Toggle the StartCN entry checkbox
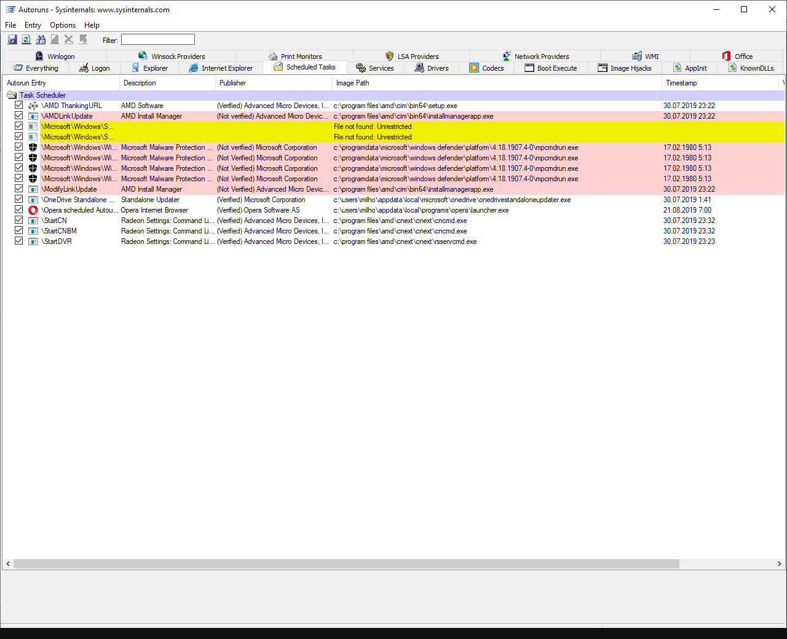787x639 pixels. point(19,220)
